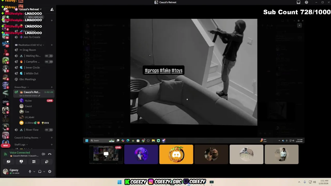Turn on camera in voice panel
The height and width of the screenshot is (186, 331).
tap(9, 161)
